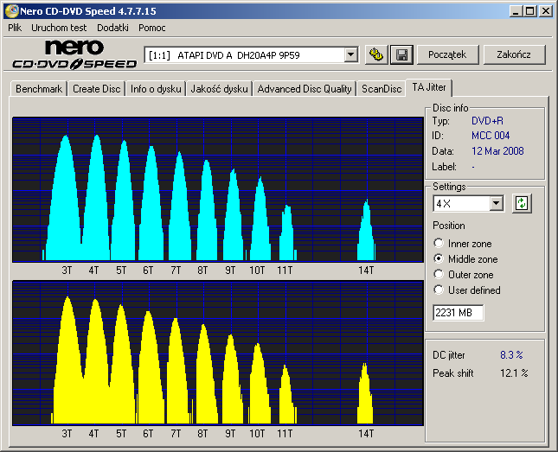Switch to the Create Disc tab
This screenshot has height=452, width=558.
point(96,88)
